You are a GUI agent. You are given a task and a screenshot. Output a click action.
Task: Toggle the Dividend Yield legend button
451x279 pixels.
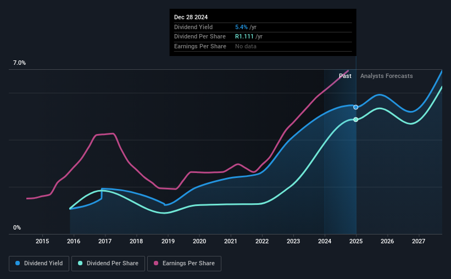(x=39, y=264)
